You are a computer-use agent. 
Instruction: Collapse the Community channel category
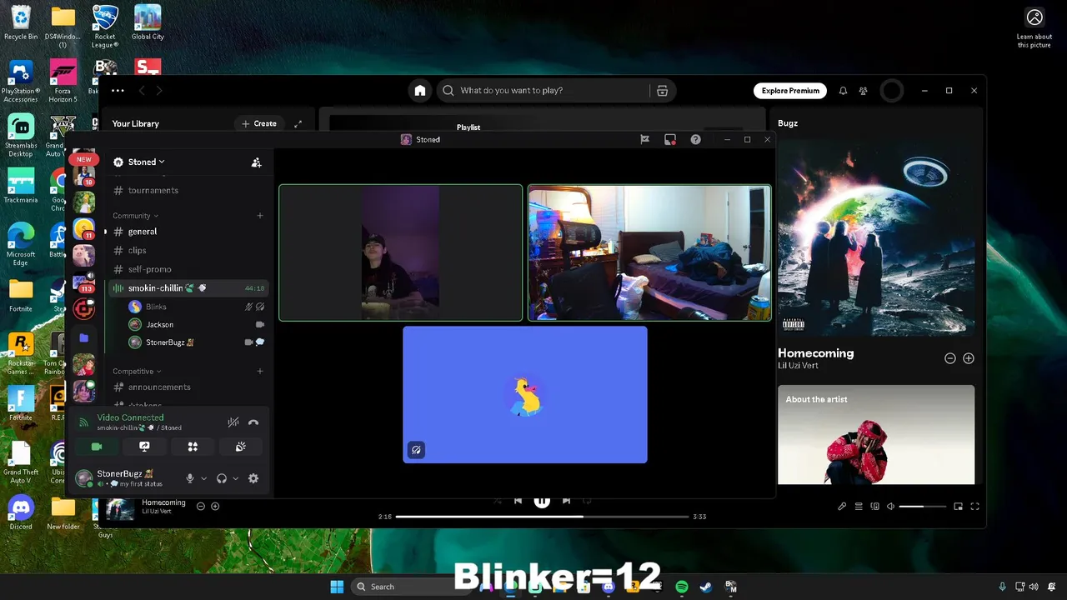click(135, 216)
